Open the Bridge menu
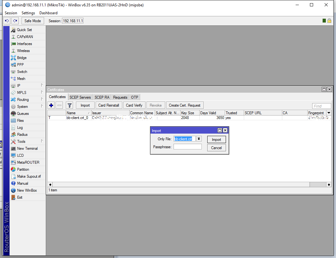This screenshot has width=336, height=258. pyautogui.click(x=28, y=58)
